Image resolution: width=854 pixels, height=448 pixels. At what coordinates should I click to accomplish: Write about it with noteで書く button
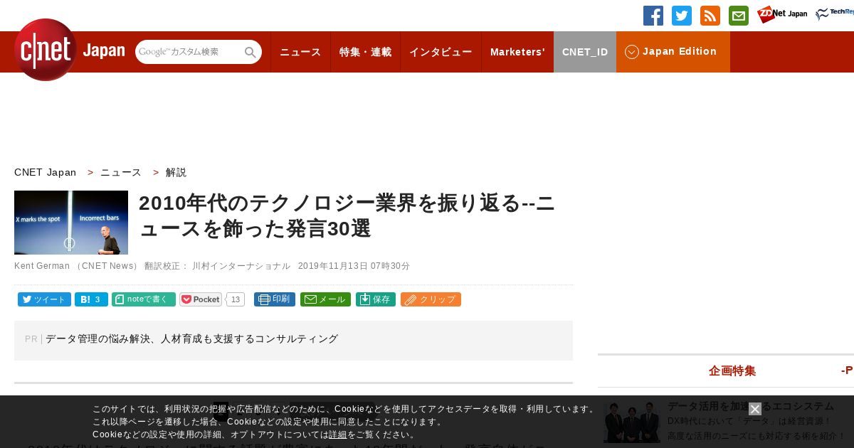point(144,299)
